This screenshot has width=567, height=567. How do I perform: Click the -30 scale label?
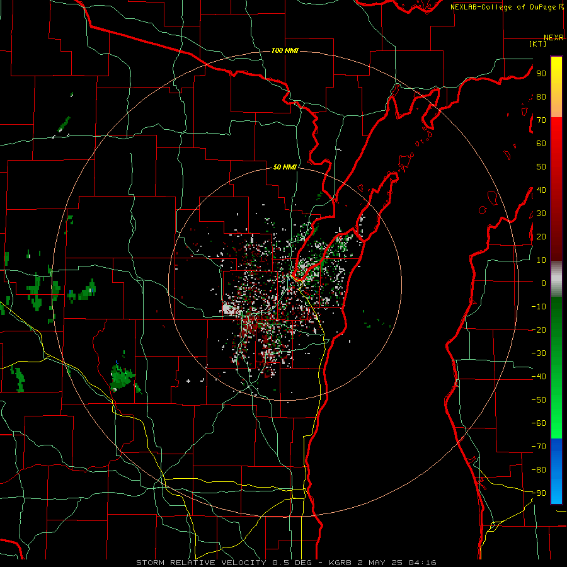(539, 353)
